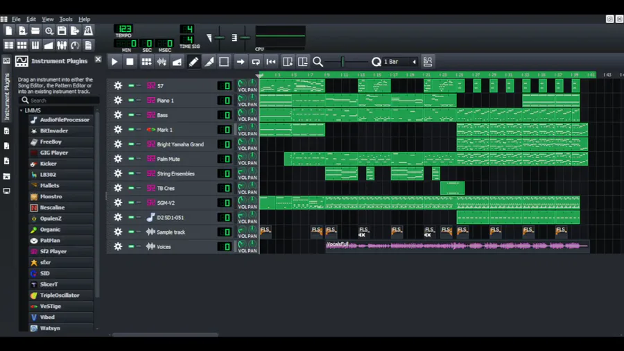Image resolution: width=624 pixels, height=351 pixels.
Task: Open the View menu
Action: click(48, 19)
